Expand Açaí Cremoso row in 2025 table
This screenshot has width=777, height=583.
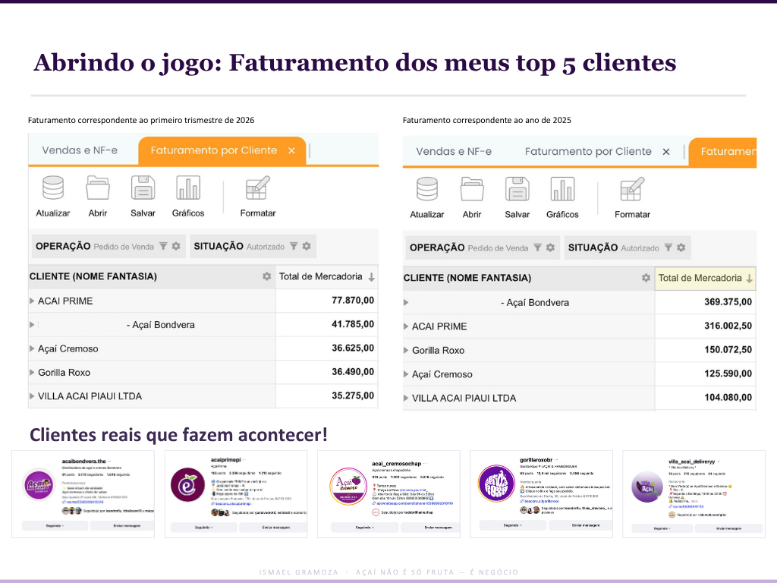point(406,374)
